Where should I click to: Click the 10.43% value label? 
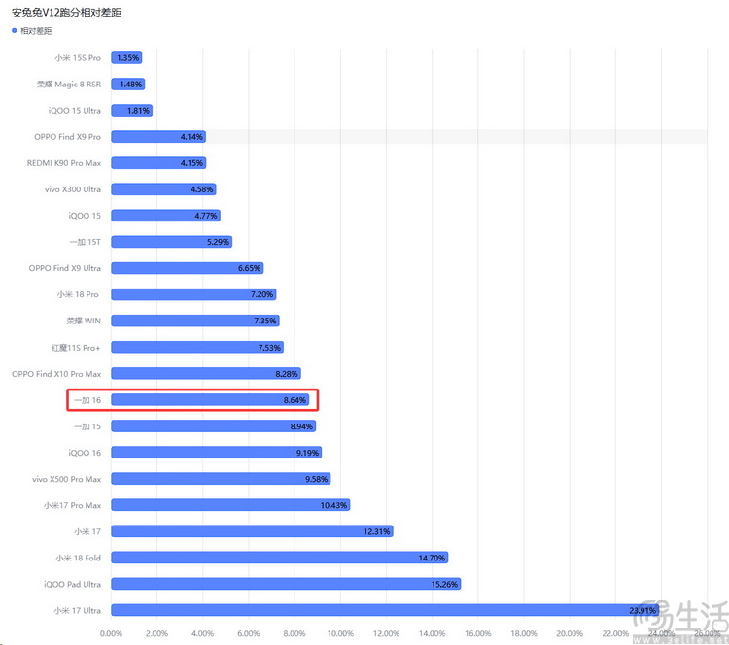[x=333, y=505]
